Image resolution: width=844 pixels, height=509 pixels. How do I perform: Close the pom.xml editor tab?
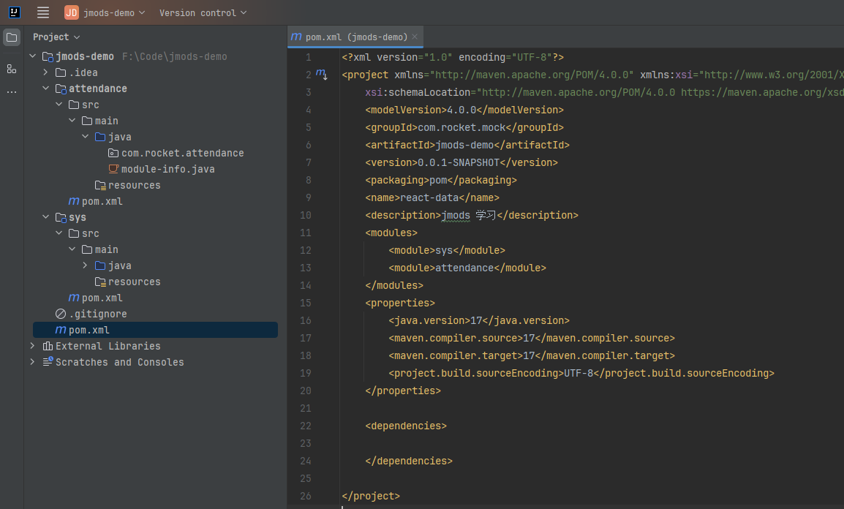415,37
